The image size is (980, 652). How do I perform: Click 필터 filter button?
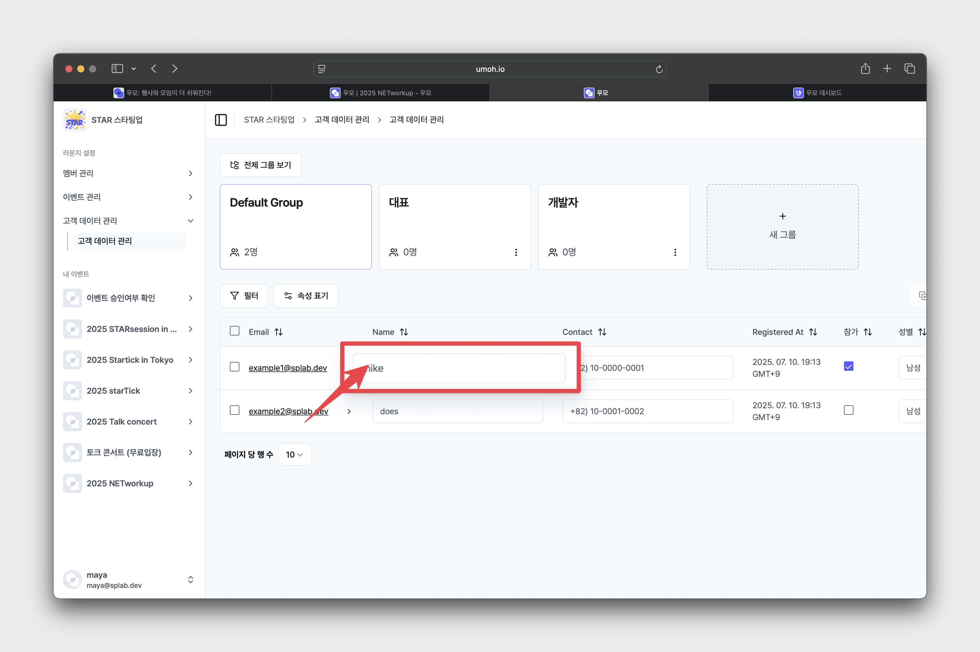[244, 296]
